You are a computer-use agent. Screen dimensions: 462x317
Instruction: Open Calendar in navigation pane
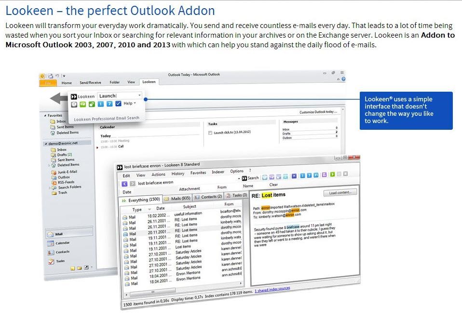59,243
